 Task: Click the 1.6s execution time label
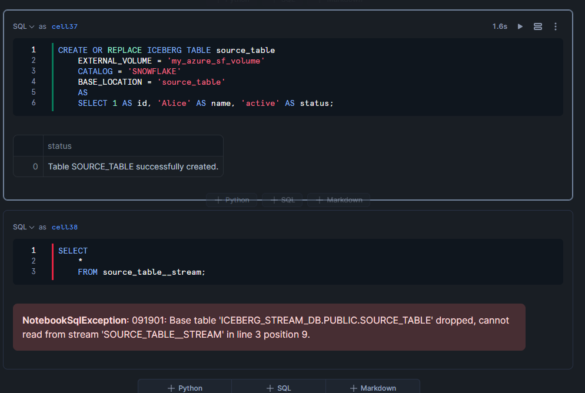500,26
